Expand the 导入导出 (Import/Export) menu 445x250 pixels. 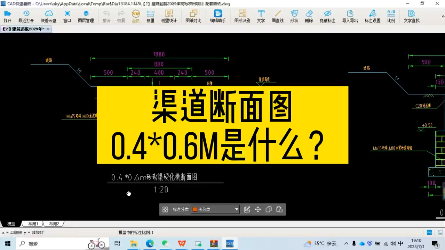click(349, 16)
